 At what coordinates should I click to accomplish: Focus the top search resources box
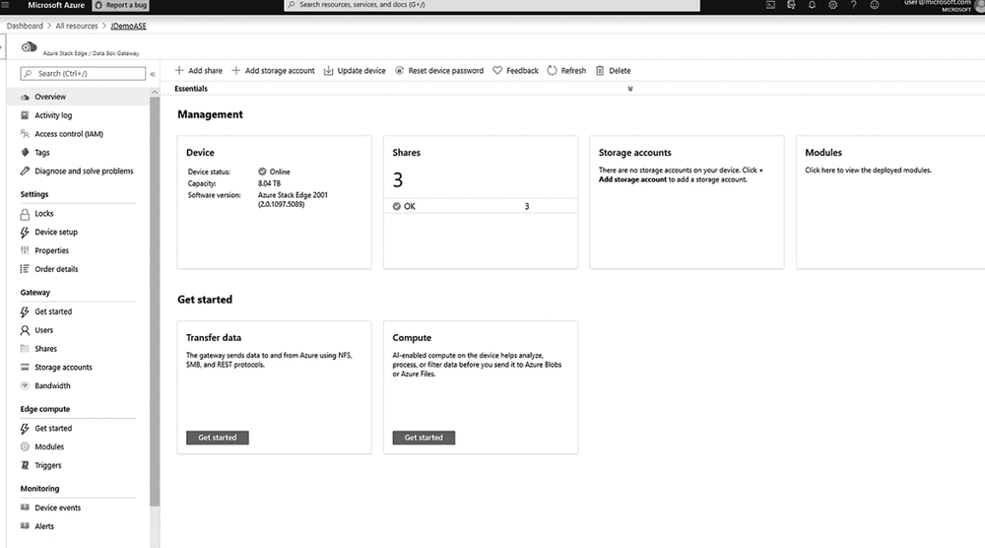(x=492, y=4)
